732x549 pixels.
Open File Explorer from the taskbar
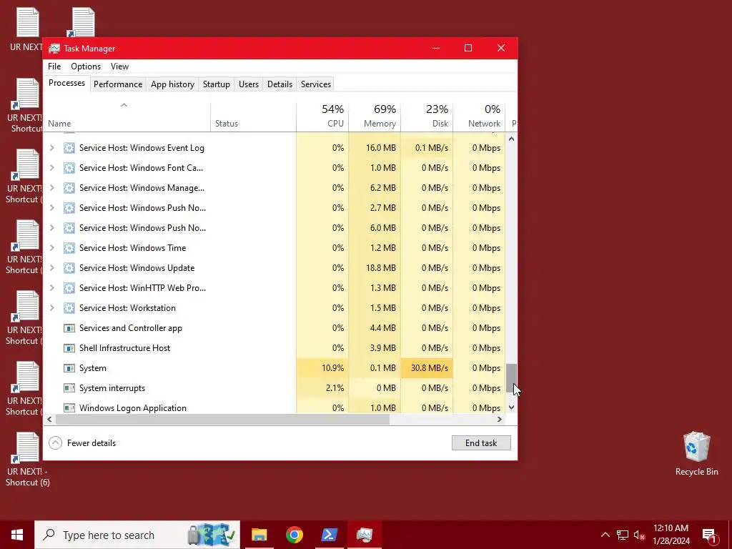[259, 535]
